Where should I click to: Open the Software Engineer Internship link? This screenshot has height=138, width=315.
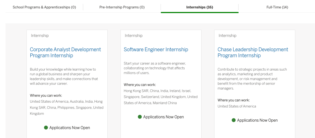coord(156,49)
